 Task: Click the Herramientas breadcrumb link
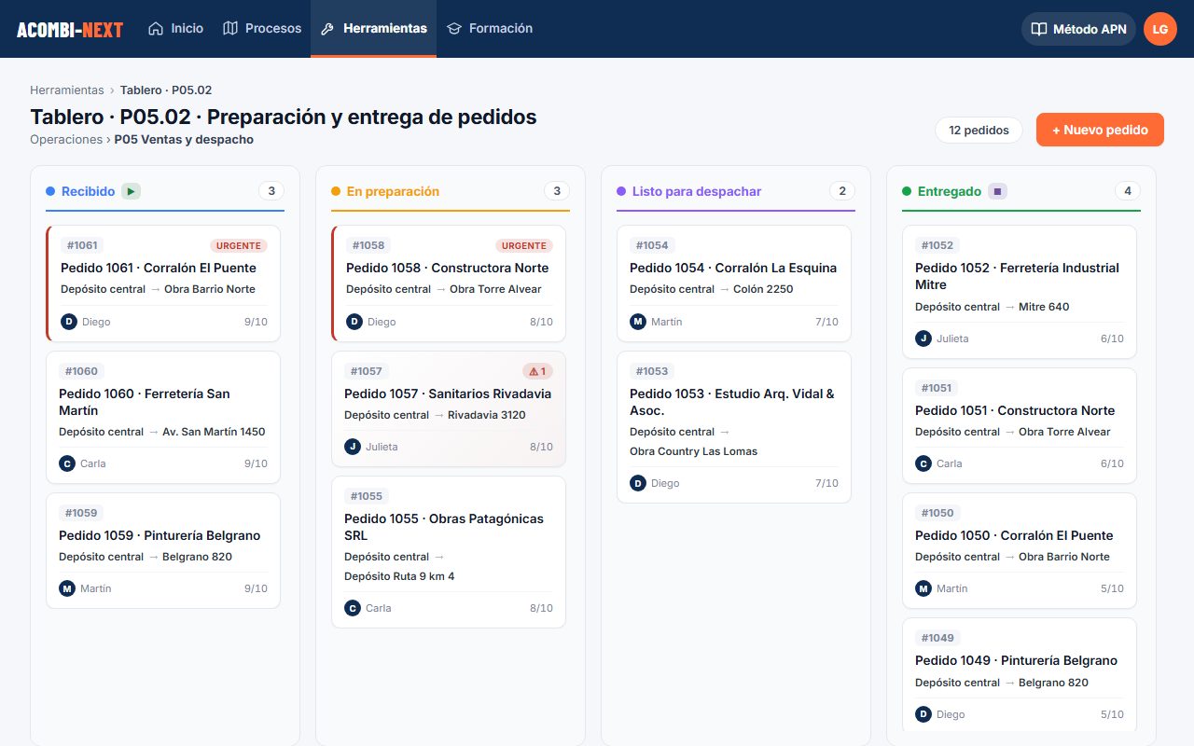(67, 90)
